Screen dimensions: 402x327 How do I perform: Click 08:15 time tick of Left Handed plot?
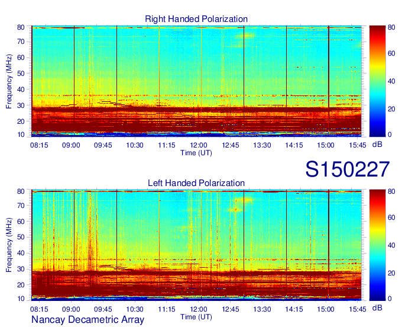click(x=39, y=309)
